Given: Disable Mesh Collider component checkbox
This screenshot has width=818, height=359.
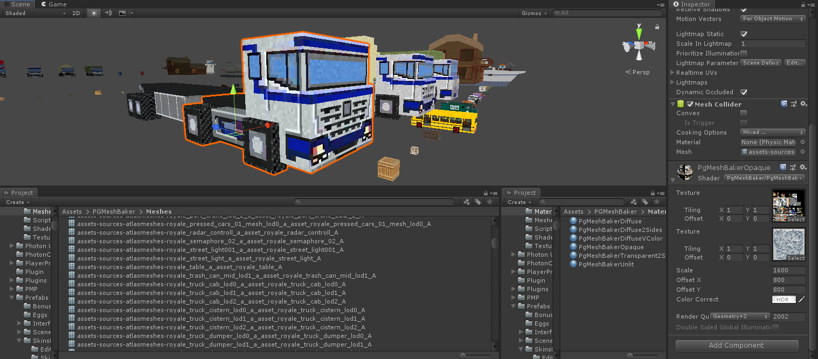Looking at the screenshot, I should tap(690, 104).
